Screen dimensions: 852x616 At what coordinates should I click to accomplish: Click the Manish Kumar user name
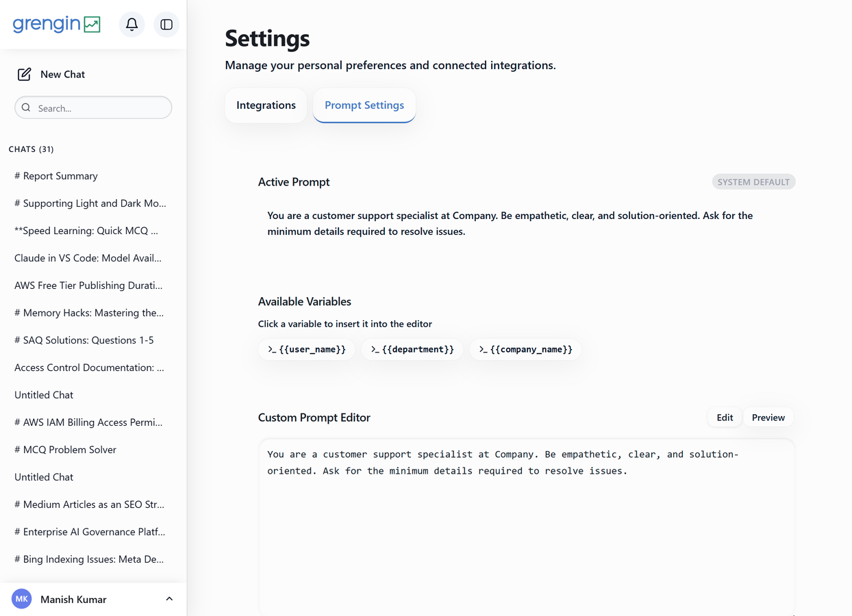tap(73, 600)
